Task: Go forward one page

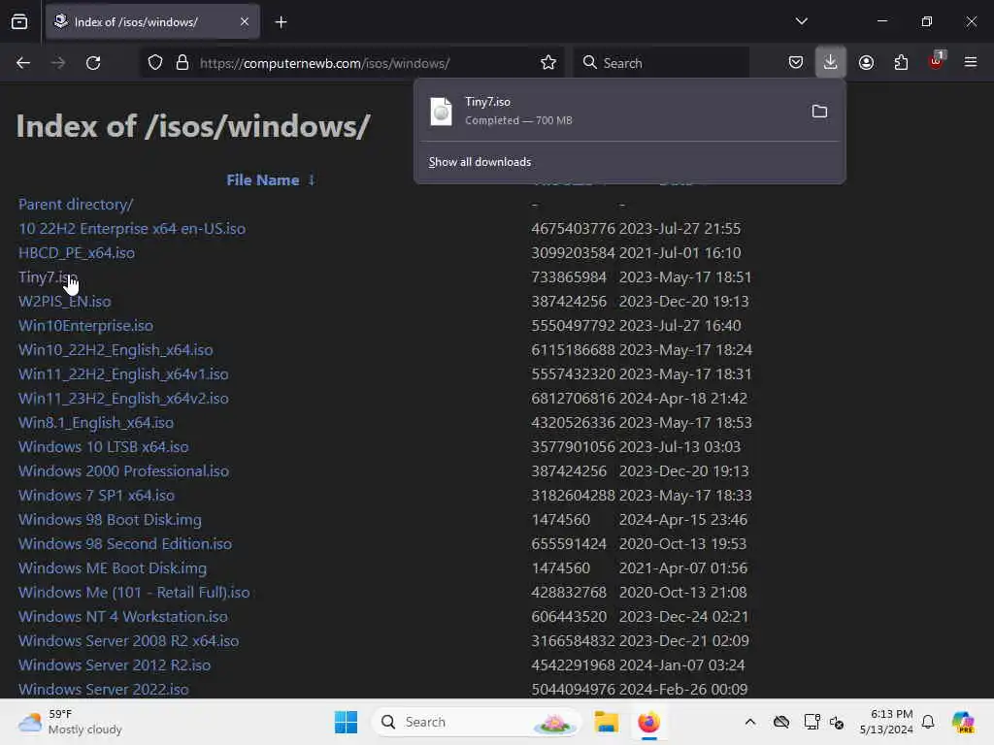Action: [x=58, y=63]
